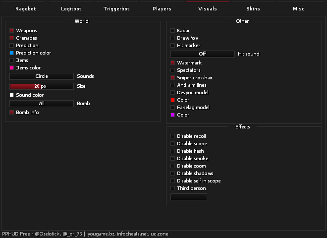327x238 pixels.
Task: Enable Disable recoil checkbox
Action: (173, 136)
